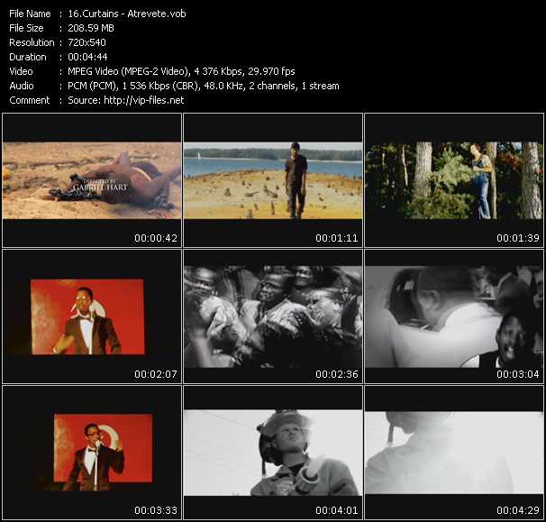Click the 'Comment' label
This screenshot has height=522, width=546.
point(30,100)
